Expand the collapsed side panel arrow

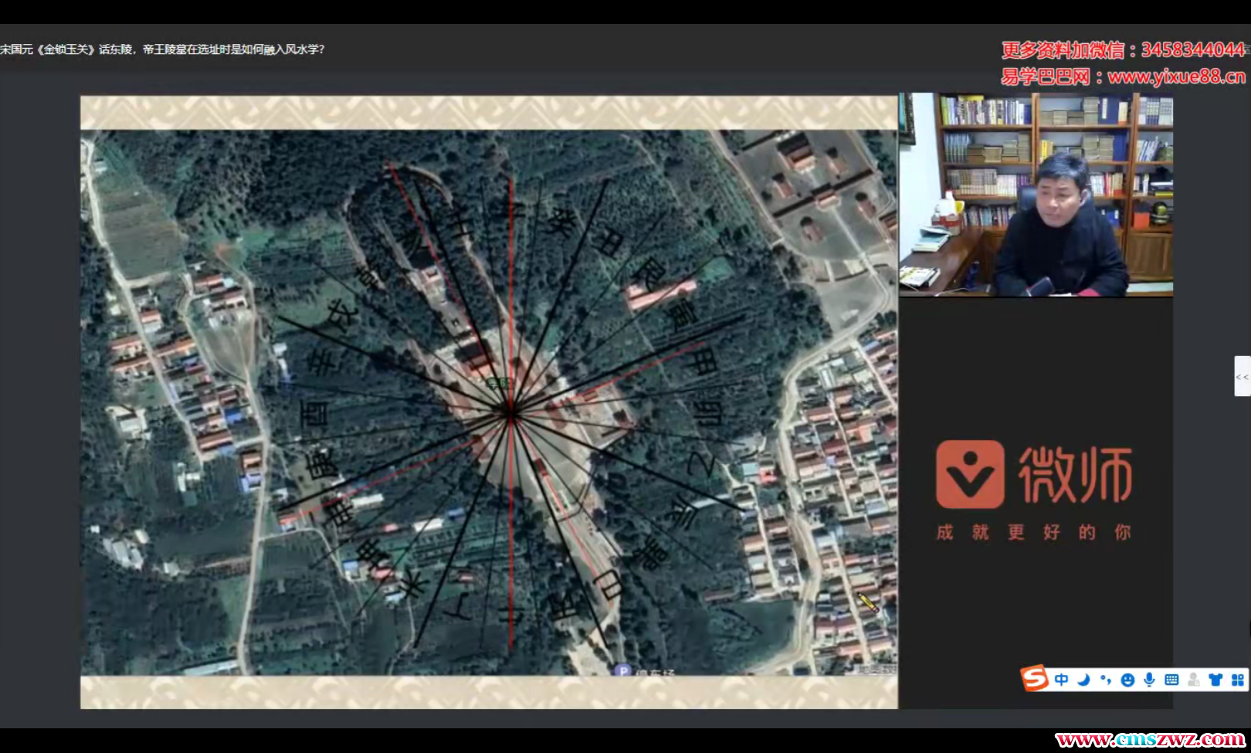[x=1242, y=377]
